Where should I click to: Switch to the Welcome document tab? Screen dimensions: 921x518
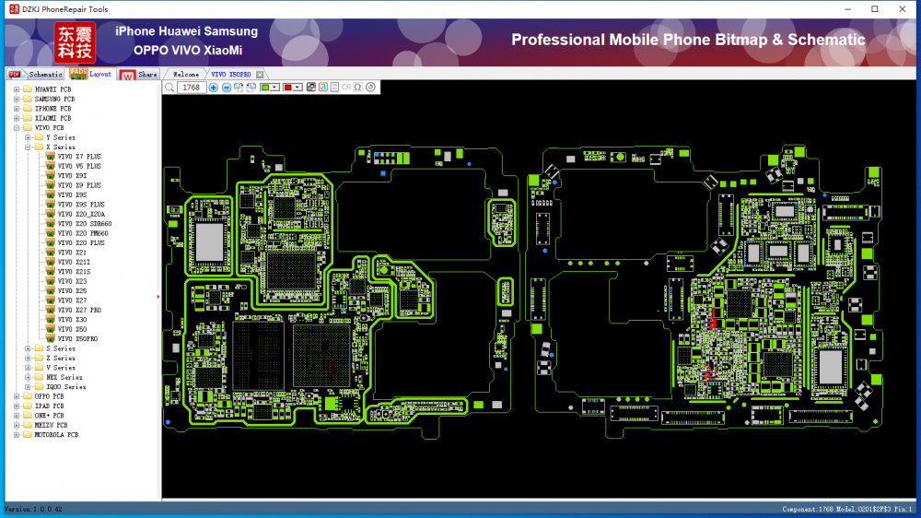(186, 75)
